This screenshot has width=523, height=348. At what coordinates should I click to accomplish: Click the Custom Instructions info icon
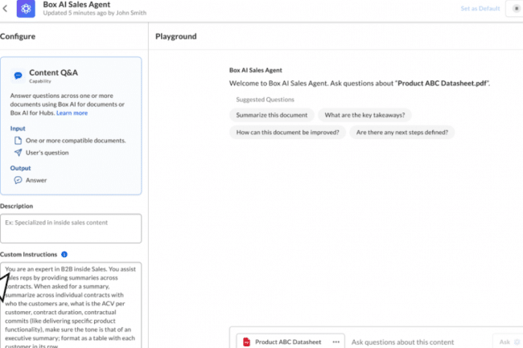tap(64, 255)
